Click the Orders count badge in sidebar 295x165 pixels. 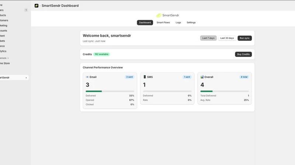(26, 10)
